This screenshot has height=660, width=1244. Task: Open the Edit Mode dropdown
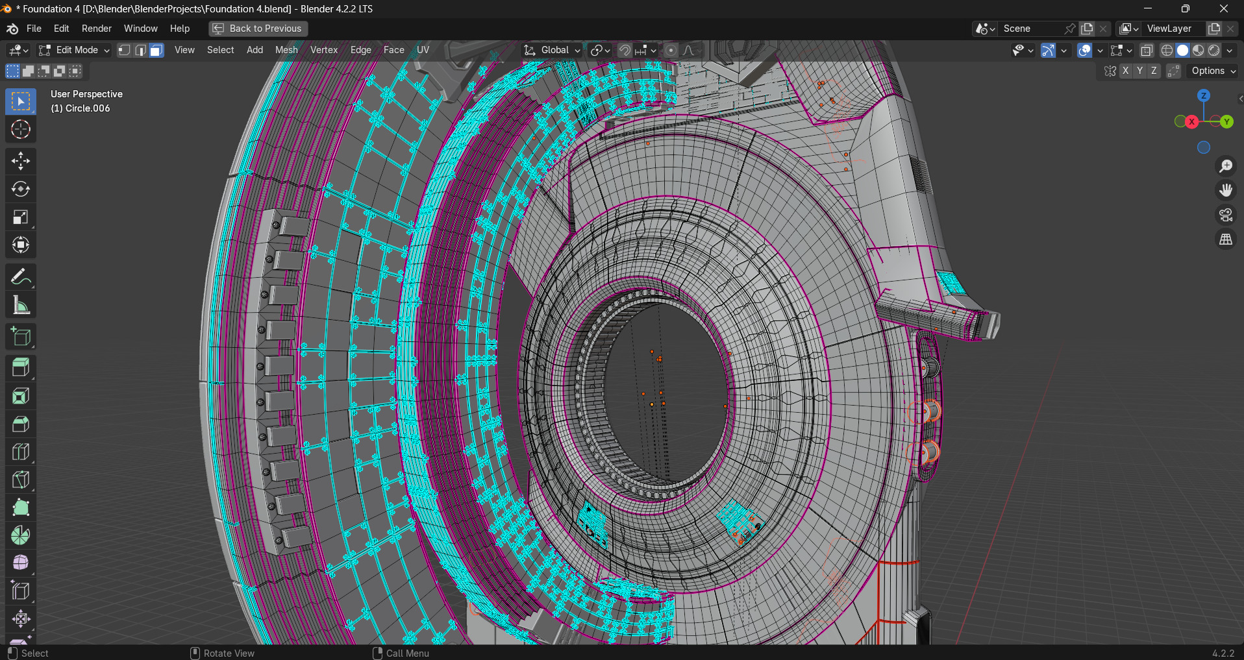tap(74, 50)
